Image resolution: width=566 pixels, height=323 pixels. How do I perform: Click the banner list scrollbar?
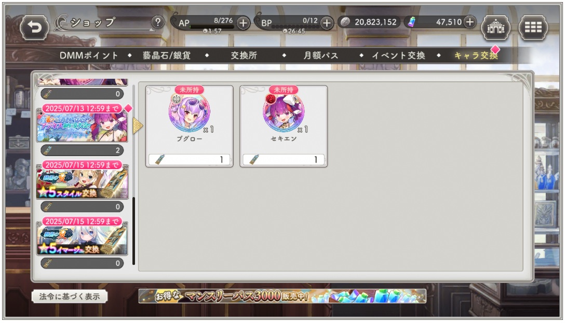[133, 231]
